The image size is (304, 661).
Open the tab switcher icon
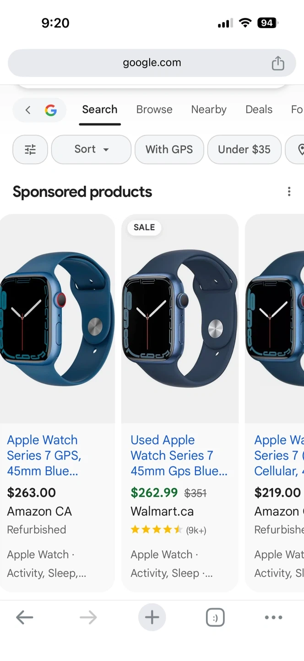215,617
